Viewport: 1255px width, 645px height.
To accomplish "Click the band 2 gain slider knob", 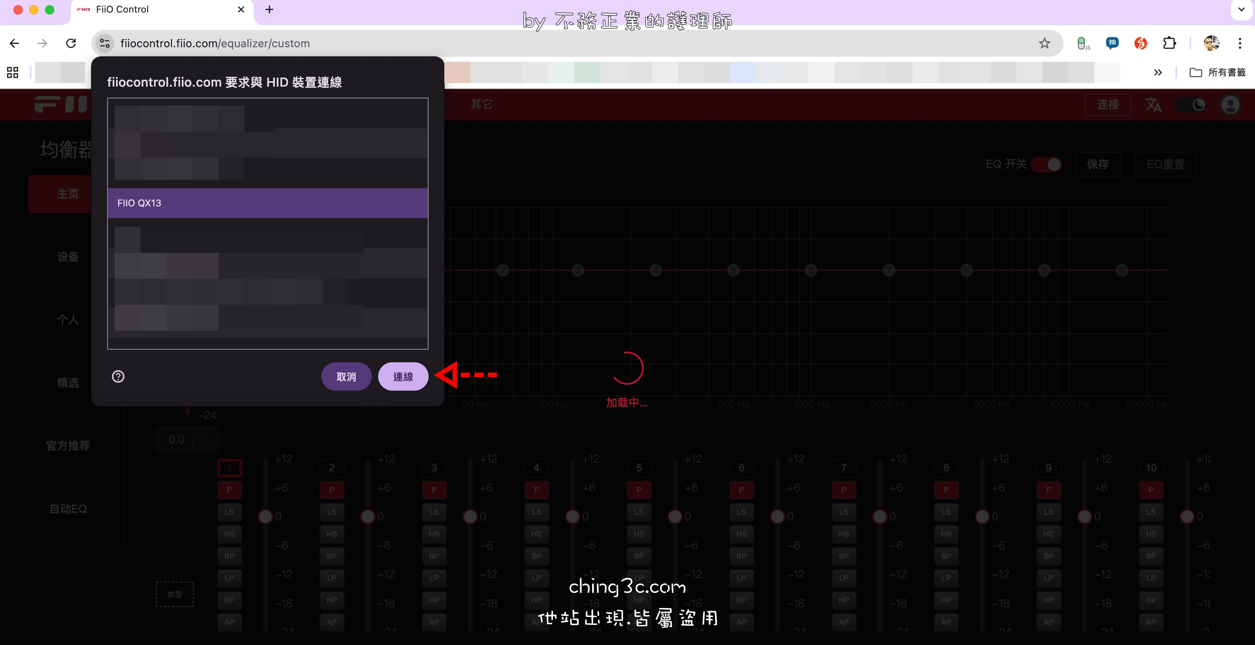I will [368, 516].
